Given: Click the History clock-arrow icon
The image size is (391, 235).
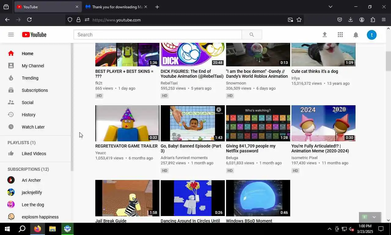Looking at the screenshot, I should 11,114.
